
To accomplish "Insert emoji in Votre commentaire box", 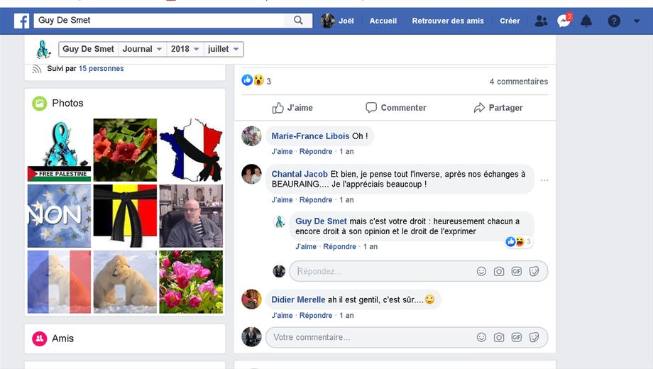I will (x=481, y=337).
